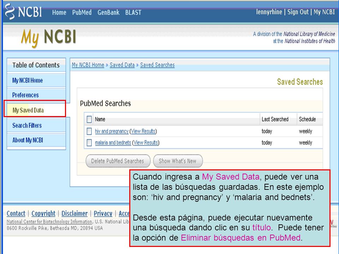The width and height of the screenshot is (339, 254).
Task: Click the Schedule column header
Action: pos(307,119)
